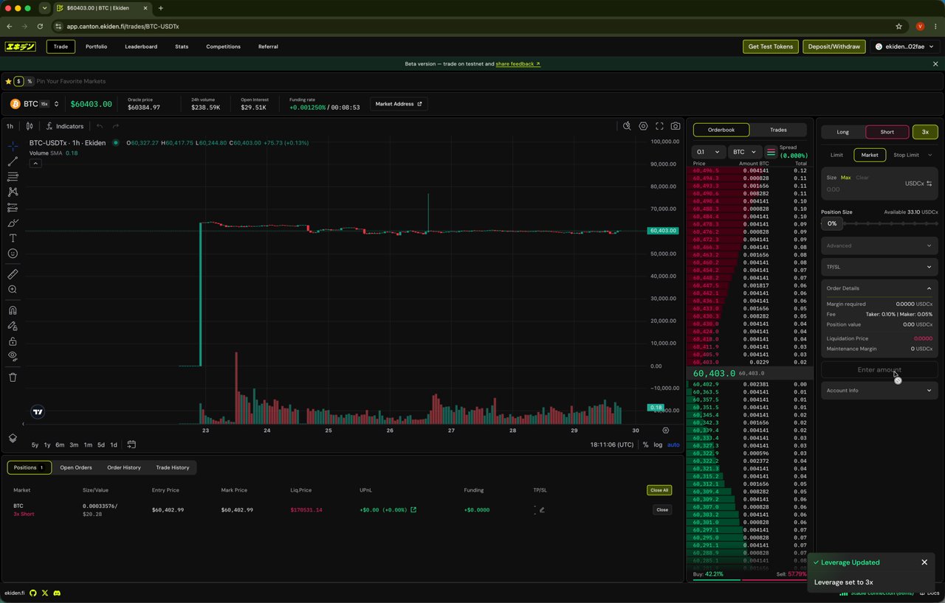Remove drawings with the trash icon
Viewport: 945px width, 603px height.
tap(13, 377)
